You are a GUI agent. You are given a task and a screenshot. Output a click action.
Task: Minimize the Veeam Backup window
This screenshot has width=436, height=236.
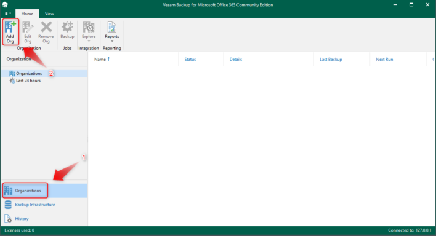point(395,5)
